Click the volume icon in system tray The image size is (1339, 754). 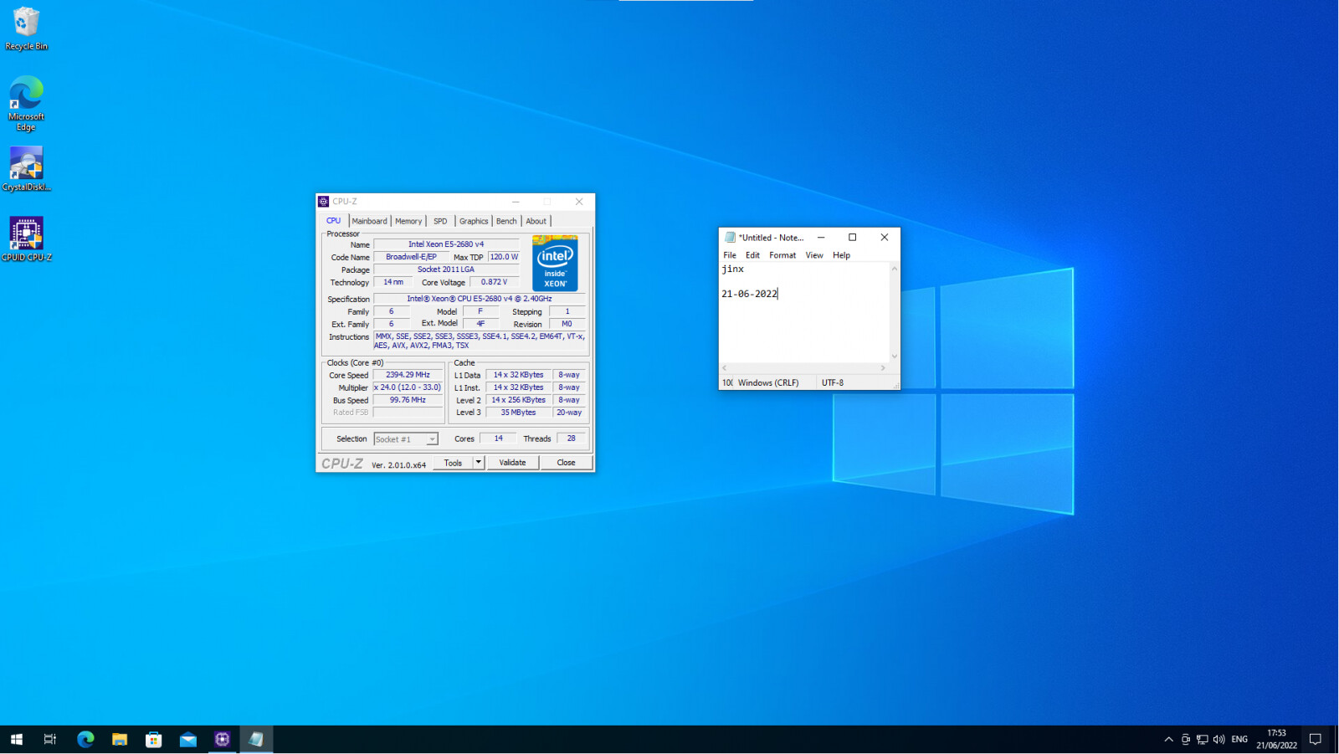click(x=1218, y=739)
